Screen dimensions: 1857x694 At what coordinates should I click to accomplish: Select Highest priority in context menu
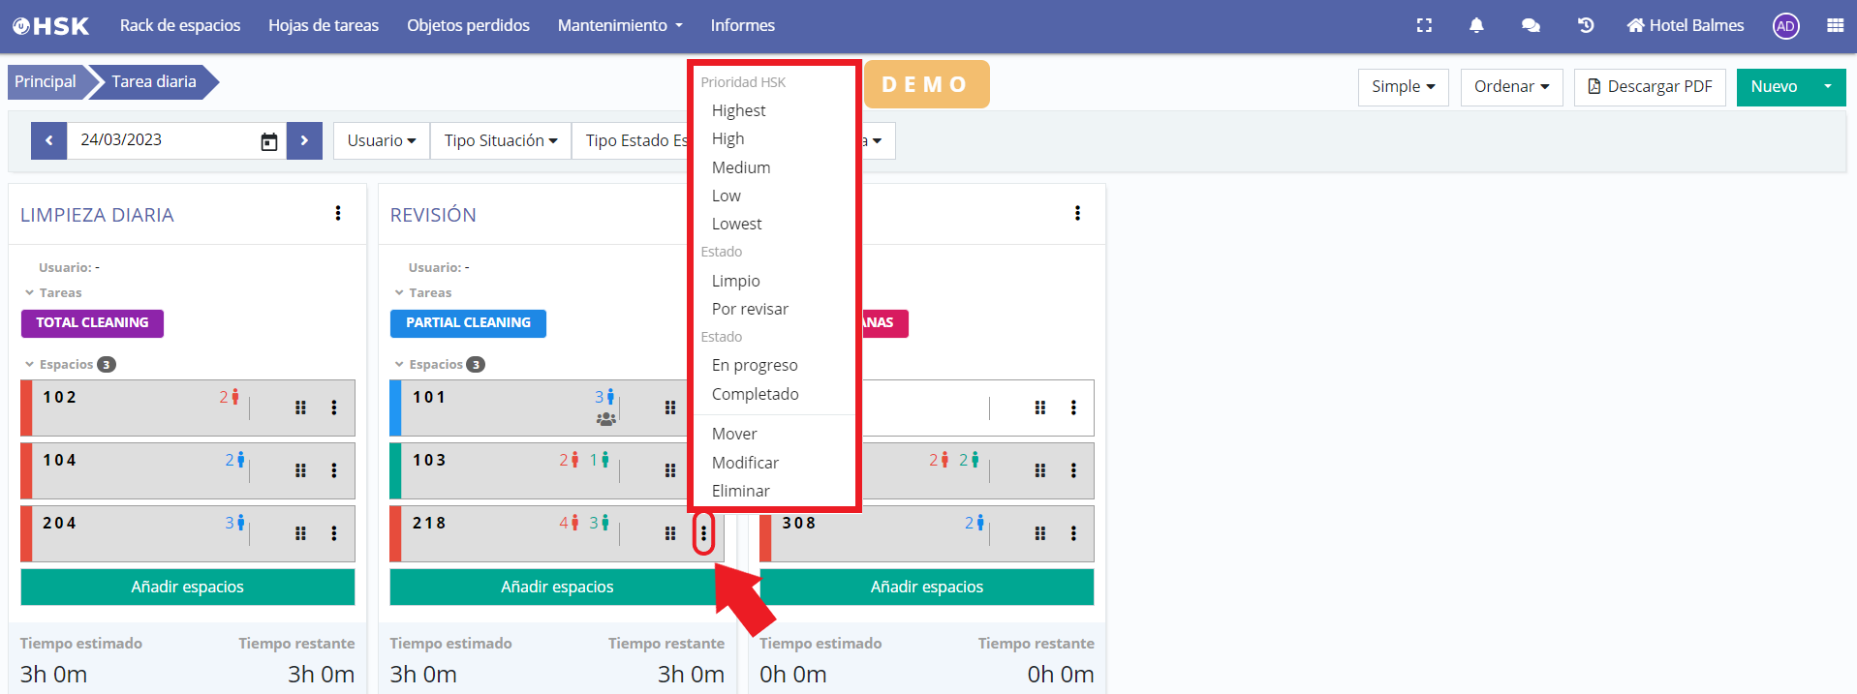[x=738, y=110]
